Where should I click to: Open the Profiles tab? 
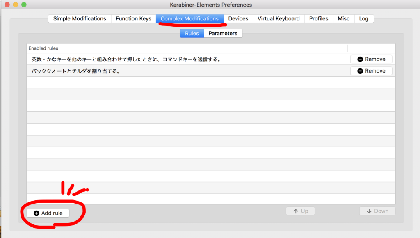click(319, 19)
